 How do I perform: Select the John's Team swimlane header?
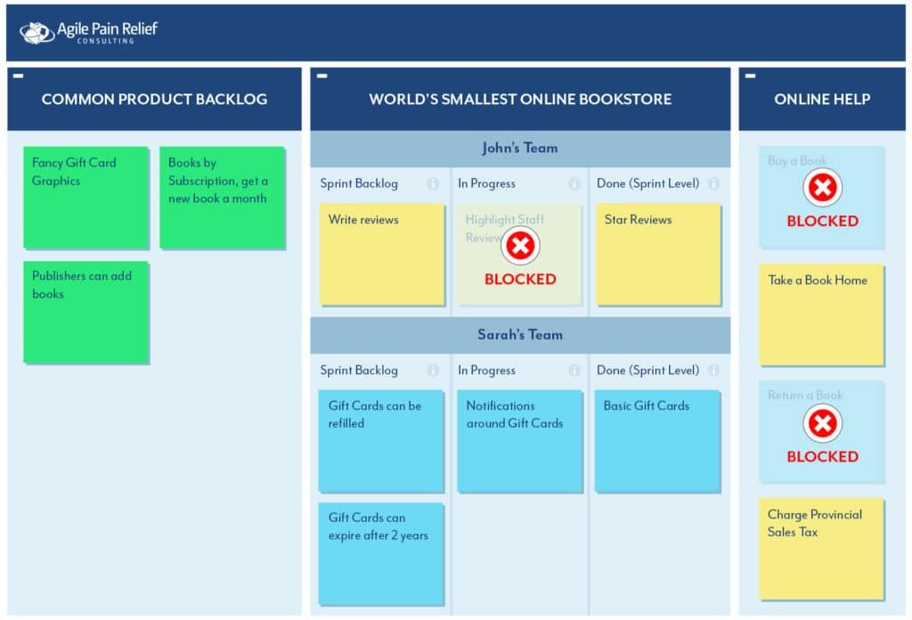[x=520, y=149]
